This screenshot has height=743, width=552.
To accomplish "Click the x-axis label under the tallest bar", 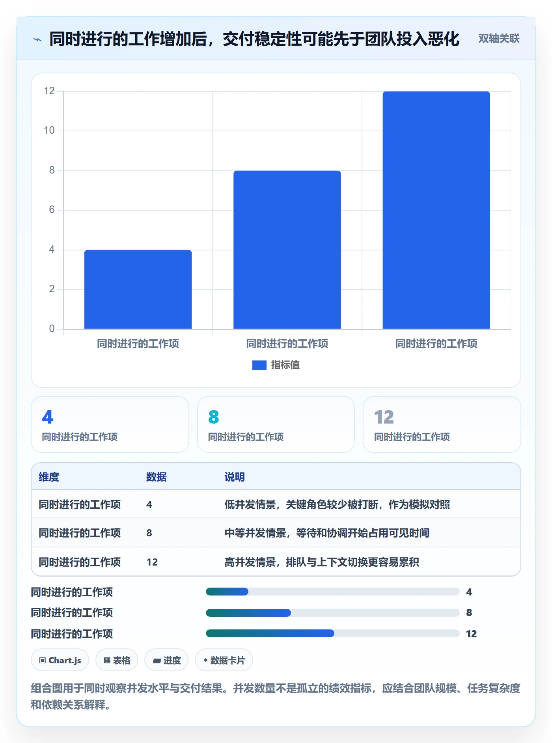I will coord(436,344).
